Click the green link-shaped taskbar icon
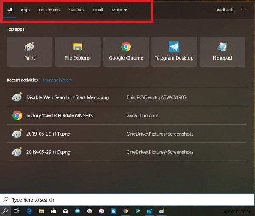Screen dimensions: 255x216 138,211
